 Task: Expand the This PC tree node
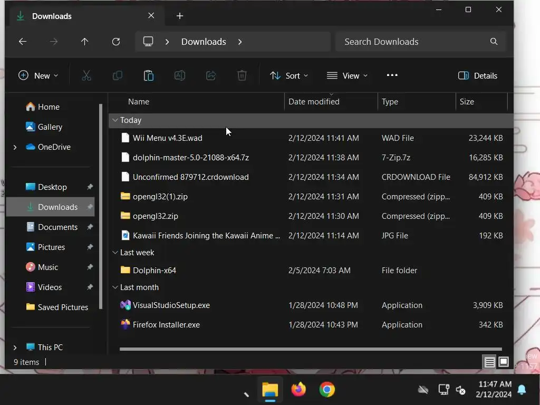15,348
